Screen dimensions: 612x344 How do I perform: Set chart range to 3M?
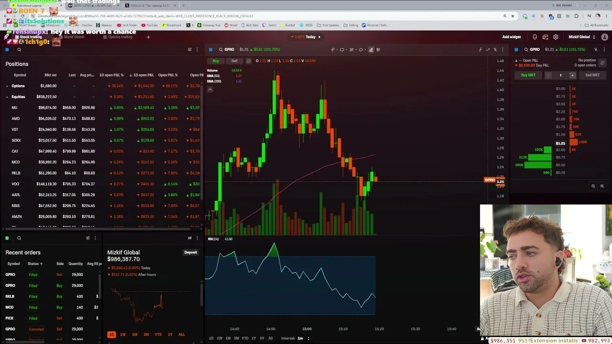[236, 338]
